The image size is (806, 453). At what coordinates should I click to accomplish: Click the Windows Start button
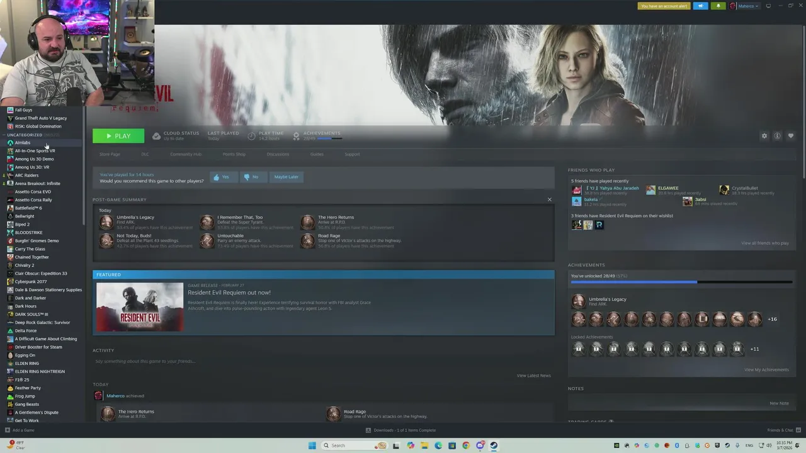312,445
